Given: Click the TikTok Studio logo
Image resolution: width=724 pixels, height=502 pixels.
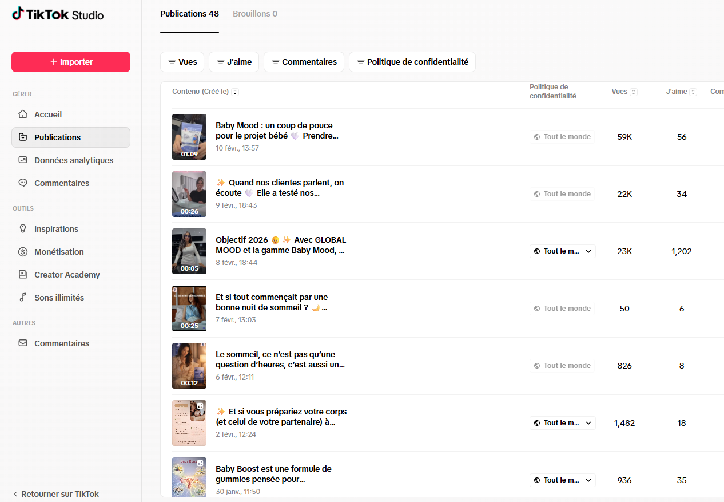Looking at the screenshot, I should pos(58,14).
